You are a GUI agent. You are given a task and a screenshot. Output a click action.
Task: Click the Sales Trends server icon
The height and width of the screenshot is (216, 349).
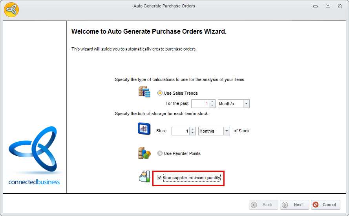pyautogui.click(x=144, y=92)
